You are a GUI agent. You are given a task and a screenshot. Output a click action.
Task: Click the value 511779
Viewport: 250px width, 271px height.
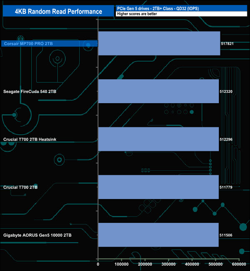point(226,187)
